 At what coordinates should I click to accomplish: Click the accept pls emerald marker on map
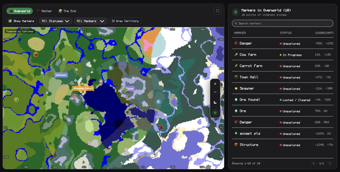coord(16,99)
